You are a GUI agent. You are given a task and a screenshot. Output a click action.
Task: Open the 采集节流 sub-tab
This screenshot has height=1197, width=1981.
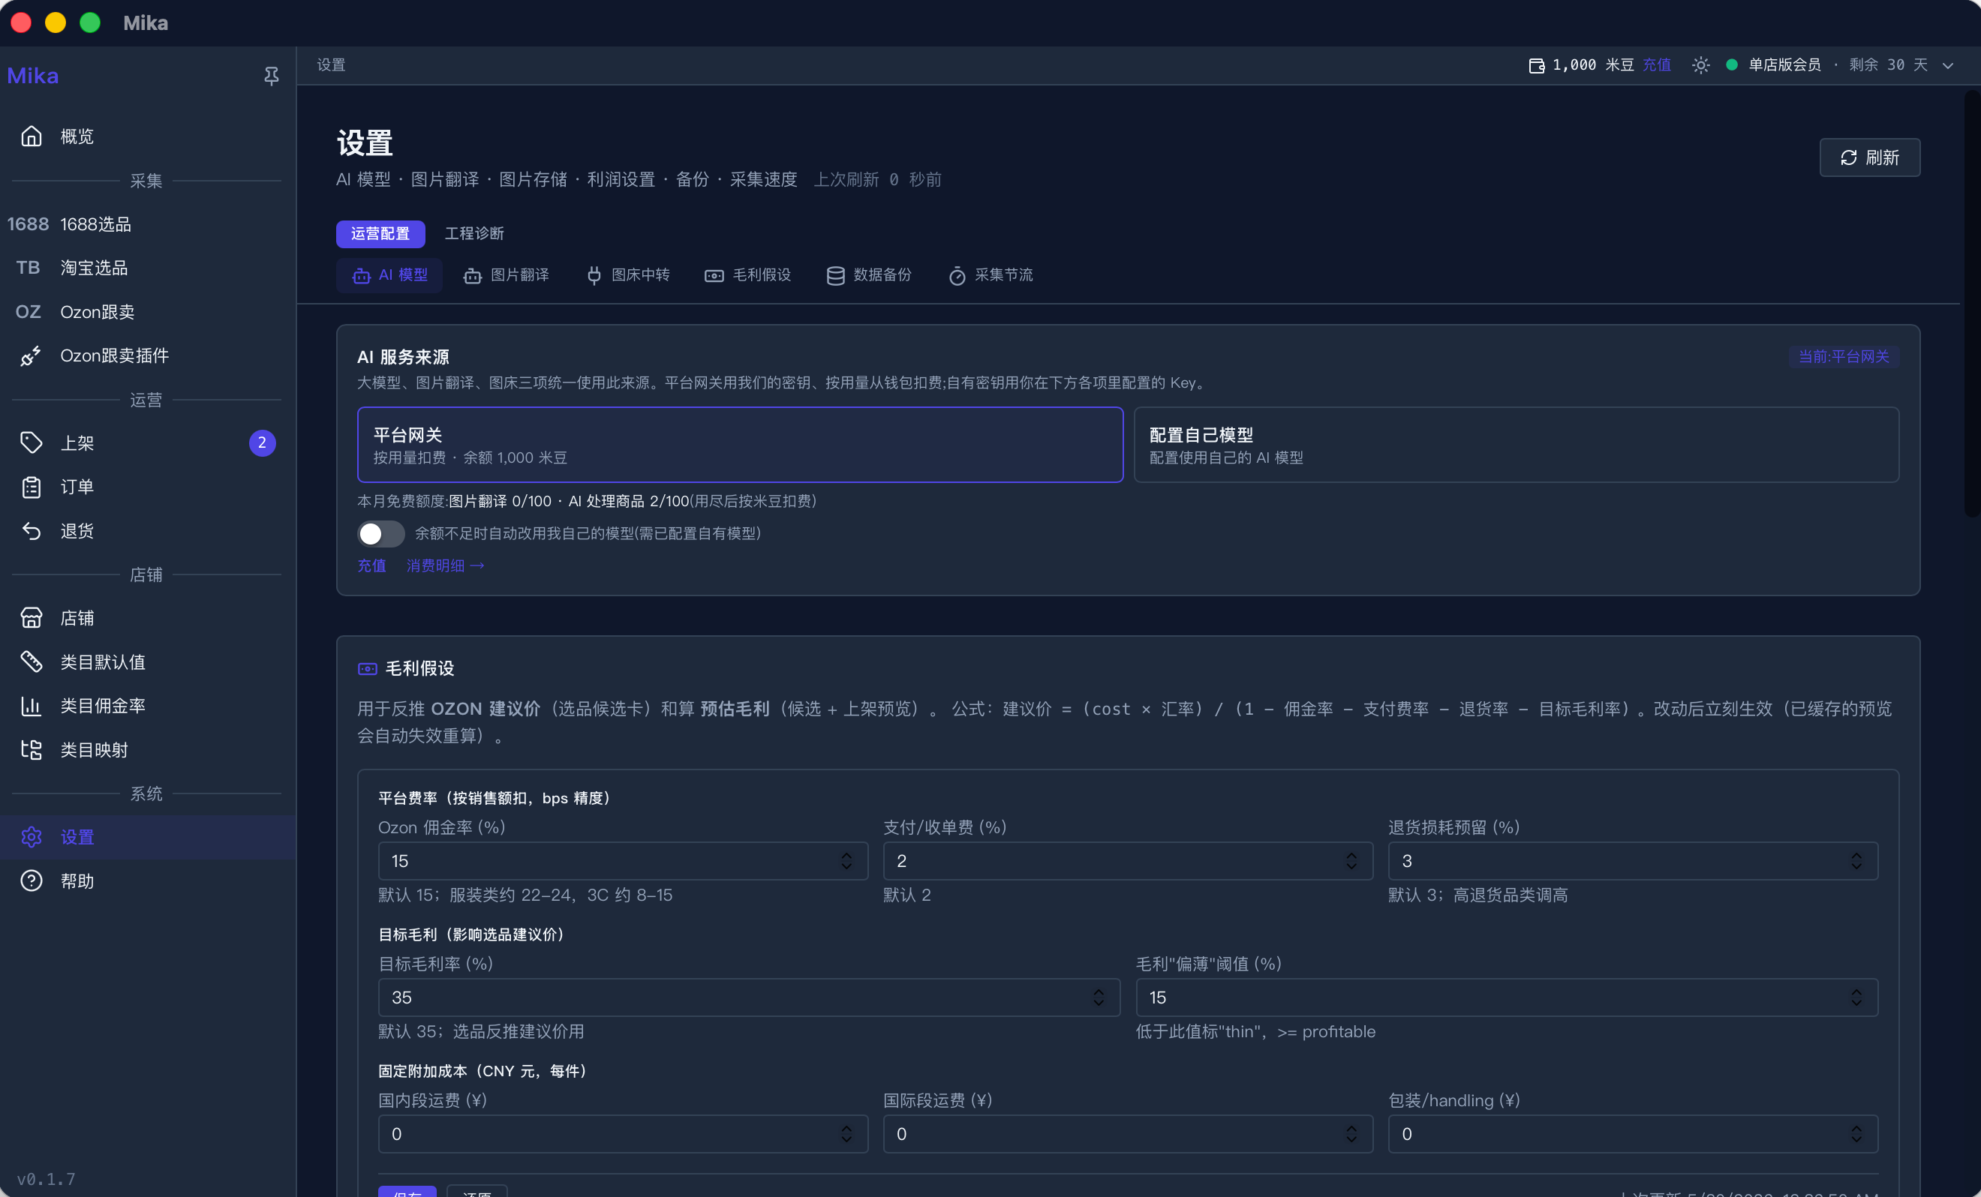tap(990, 275)
